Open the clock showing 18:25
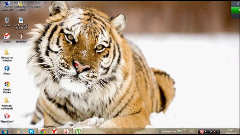The height and width of the screenshot is (135, 240). tap(231, 132)
